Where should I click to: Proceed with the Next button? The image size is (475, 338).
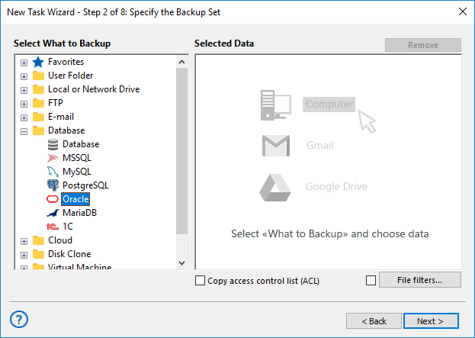pos(431,321)
